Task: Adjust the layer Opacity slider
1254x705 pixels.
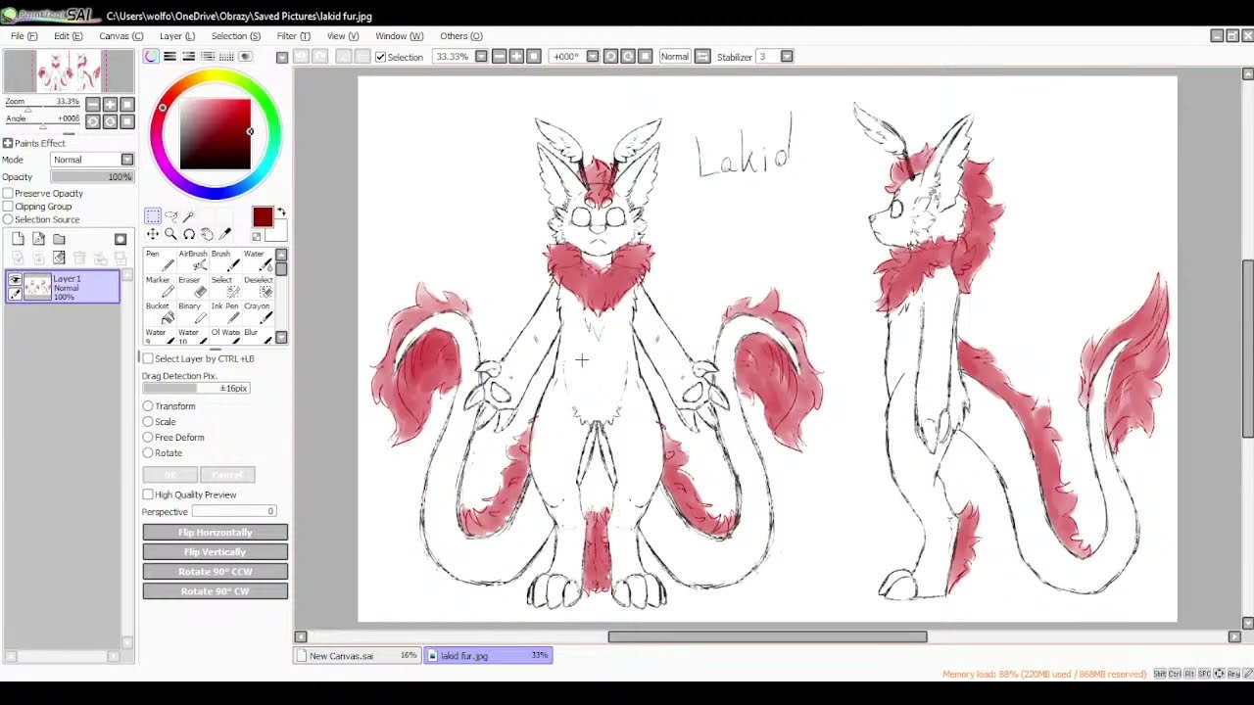Action: [92, 177]
